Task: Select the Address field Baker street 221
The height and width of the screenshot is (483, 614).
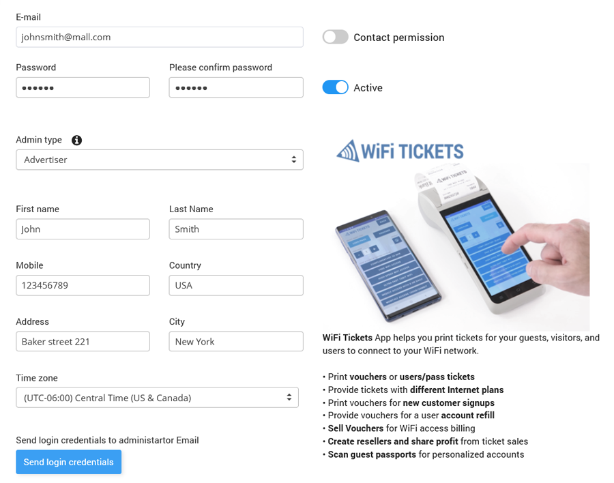Action: coord(83,342)
